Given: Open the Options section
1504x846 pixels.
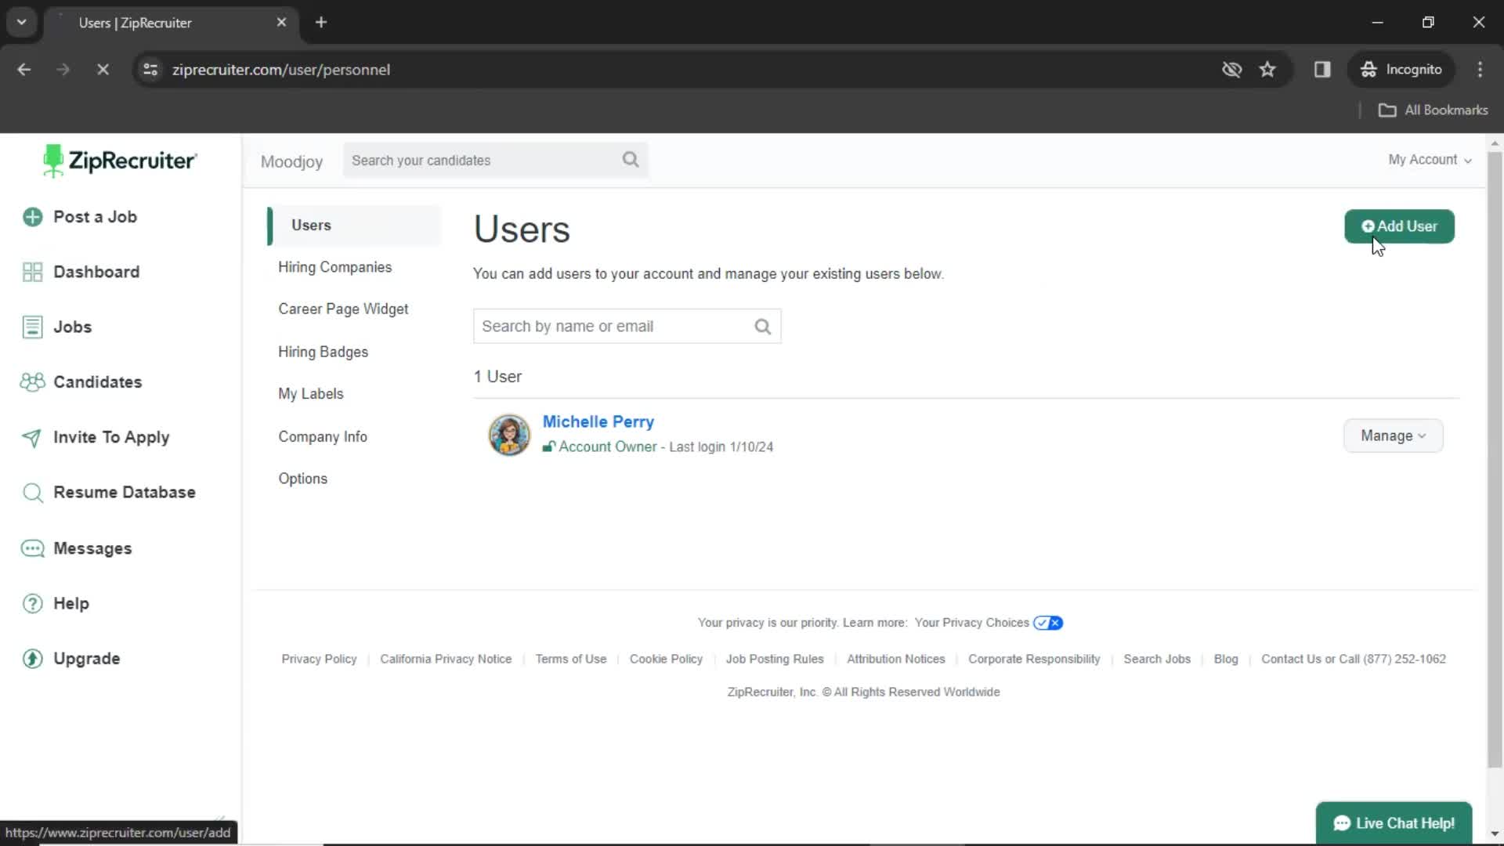Looking at the screenshot, I should 302,479.
